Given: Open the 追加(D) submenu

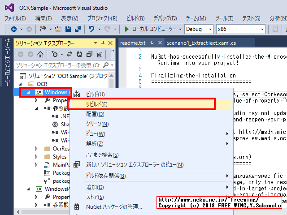Looking at the screenshot, I should (x=152, y=187).
